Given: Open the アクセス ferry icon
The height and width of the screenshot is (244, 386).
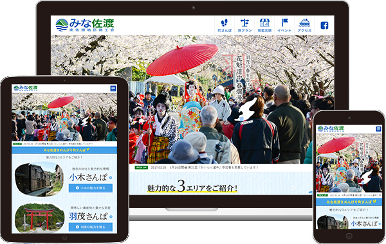Looking at the screenshot, I should pyautogui.click(x=304, y=25).
